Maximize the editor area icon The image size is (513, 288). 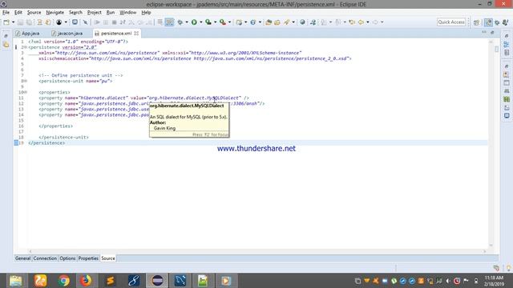(x=492, y=32)
